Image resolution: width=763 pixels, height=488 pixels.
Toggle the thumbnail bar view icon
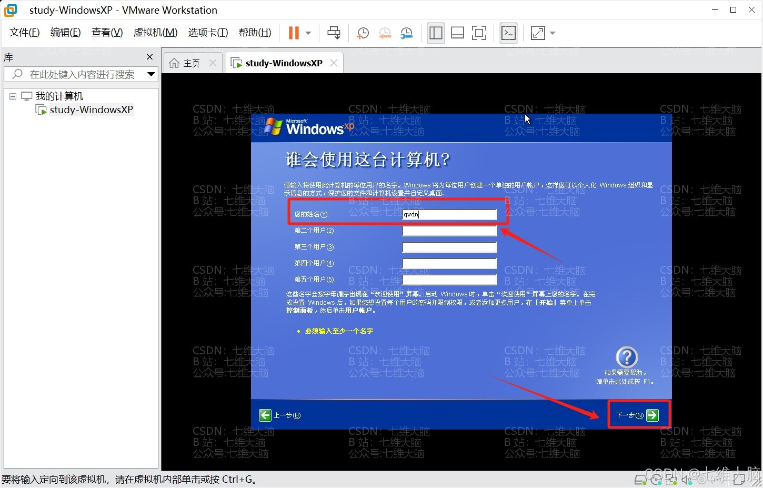point(458,33)
